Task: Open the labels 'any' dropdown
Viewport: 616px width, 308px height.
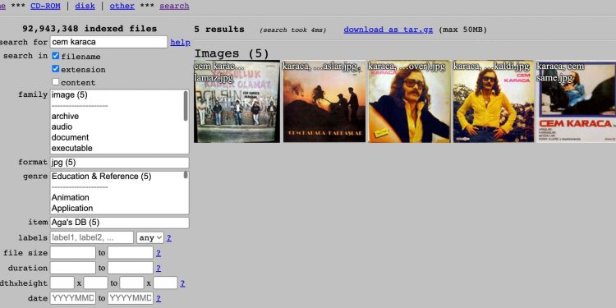Action: [x=150, y=237]
